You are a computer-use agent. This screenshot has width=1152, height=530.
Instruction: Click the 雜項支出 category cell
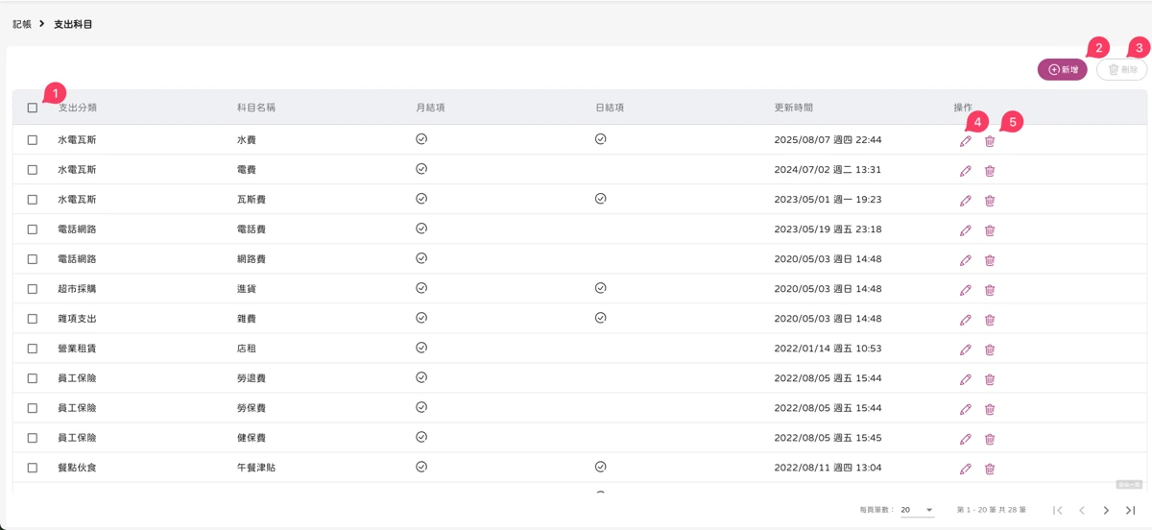pyautogui.click(x=77, y=319)
